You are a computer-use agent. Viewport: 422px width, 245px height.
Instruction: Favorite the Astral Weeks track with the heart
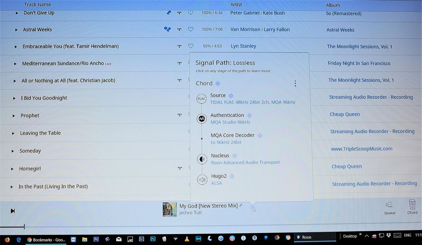click(190, 29)
